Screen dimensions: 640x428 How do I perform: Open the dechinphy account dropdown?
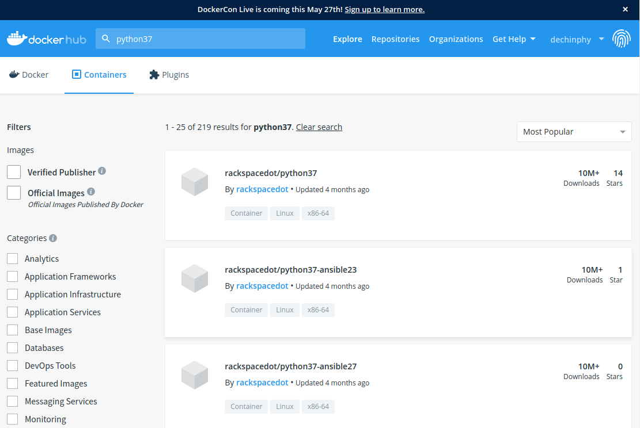(x=577, y=39)
